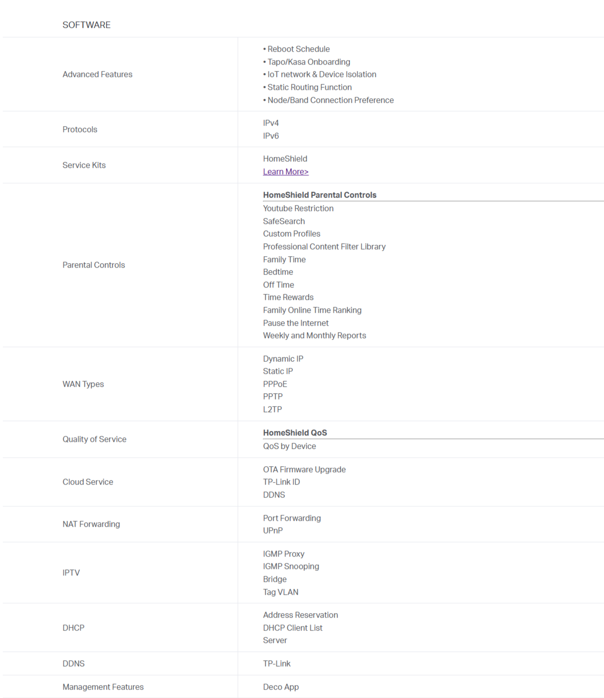Click OTA Firmware Upgrade text

point(304,470)
